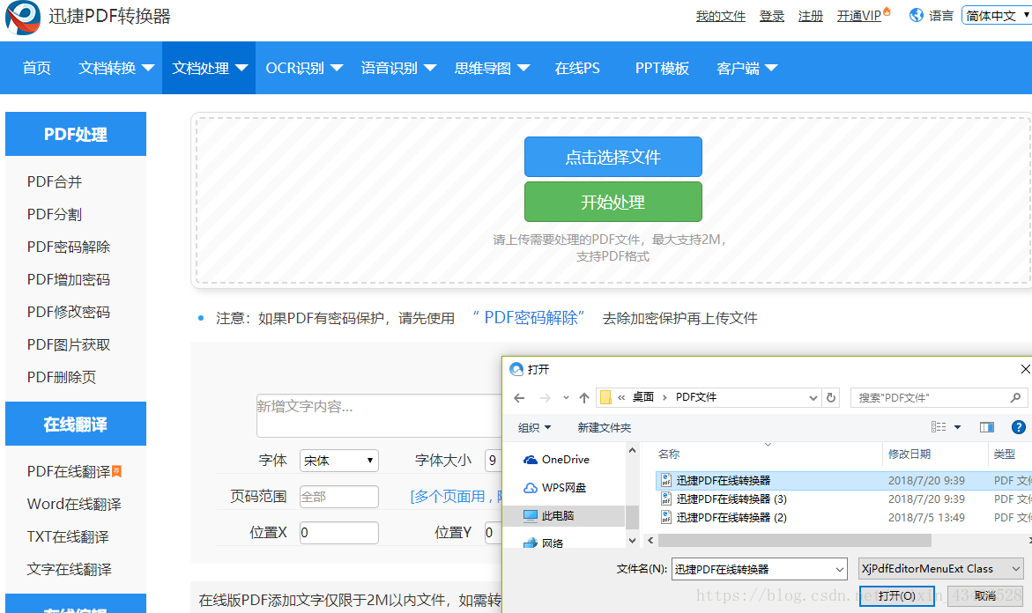
Task: Expand the 文件名 combo box arrow
Action: [840, 570]
